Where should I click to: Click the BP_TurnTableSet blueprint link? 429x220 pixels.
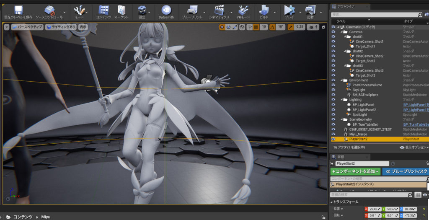[x=416, y=124]
